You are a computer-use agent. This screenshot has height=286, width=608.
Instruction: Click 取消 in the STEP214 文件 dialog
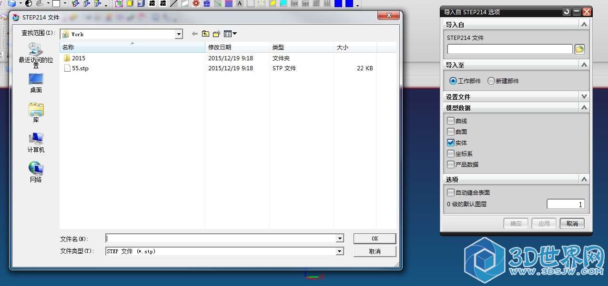(375, 251)
